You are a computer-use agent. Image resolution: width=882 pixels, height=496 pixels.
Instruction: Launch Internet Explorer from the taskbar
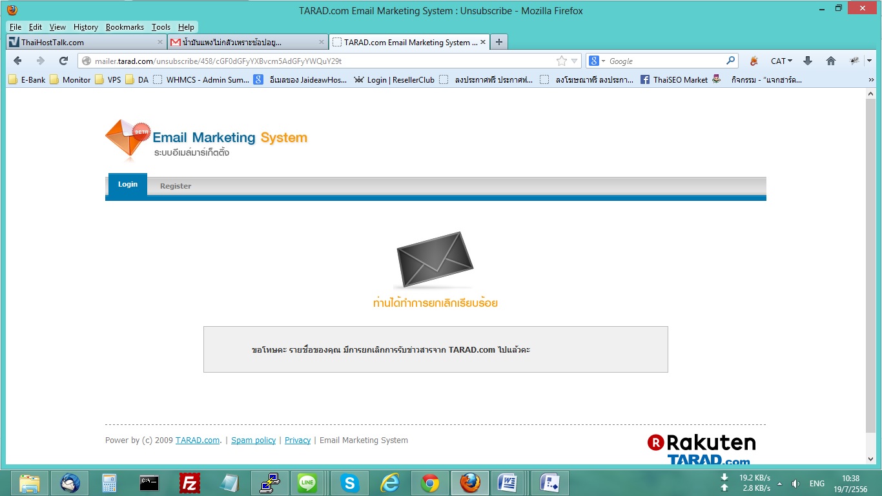[390, 482]
